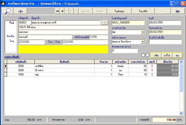Viewport: 186px width, 125px height.
Task: Click the เพิ่ม button in top toolbar
Action: click(21, 11)
